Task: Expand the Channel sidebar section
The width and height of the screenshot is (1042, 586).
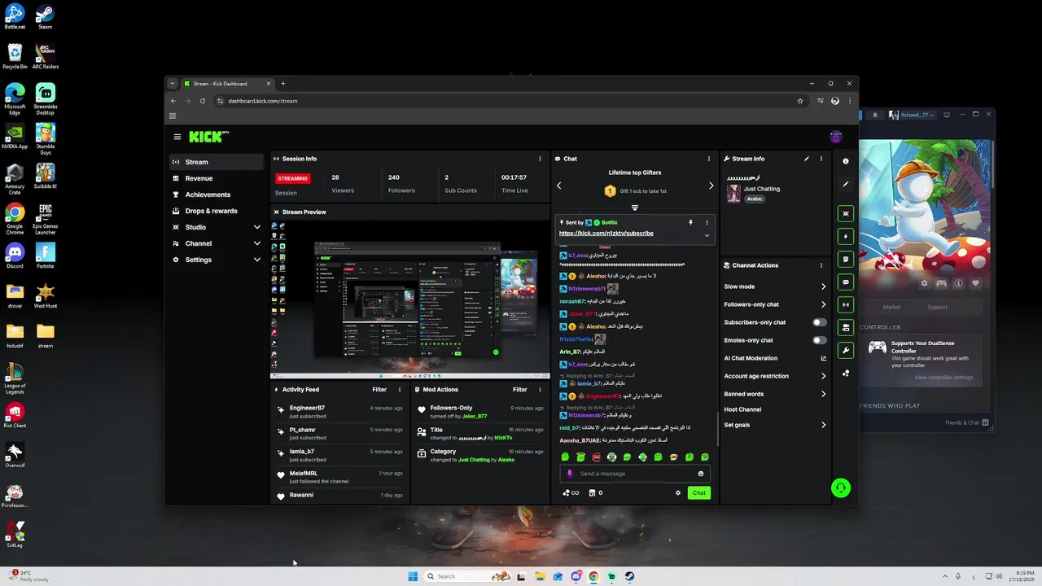Action: pos(257,243)
